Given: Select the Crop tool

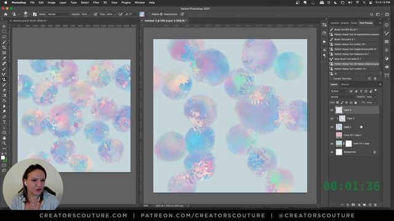Looking at the screenshot, I should [x=4, y=47].
